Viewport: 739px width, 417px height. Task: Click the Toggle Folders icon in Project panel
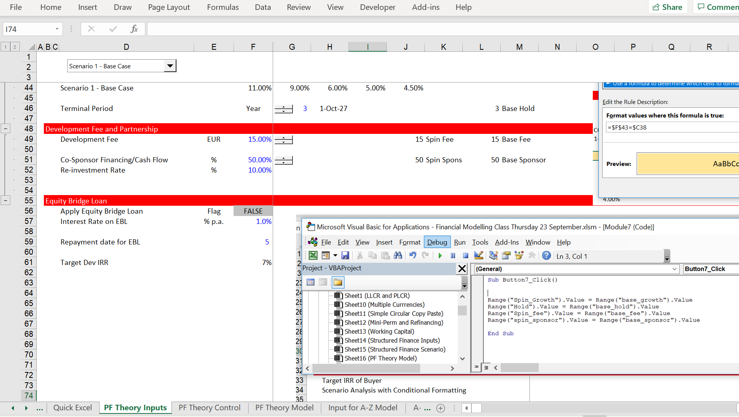(337, 282)
